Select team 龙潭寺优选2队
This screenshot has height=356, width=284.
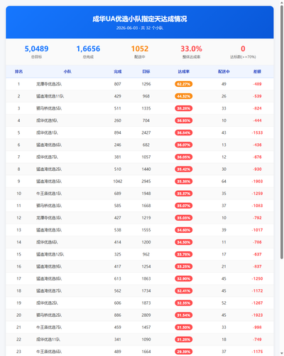[49, 84]
